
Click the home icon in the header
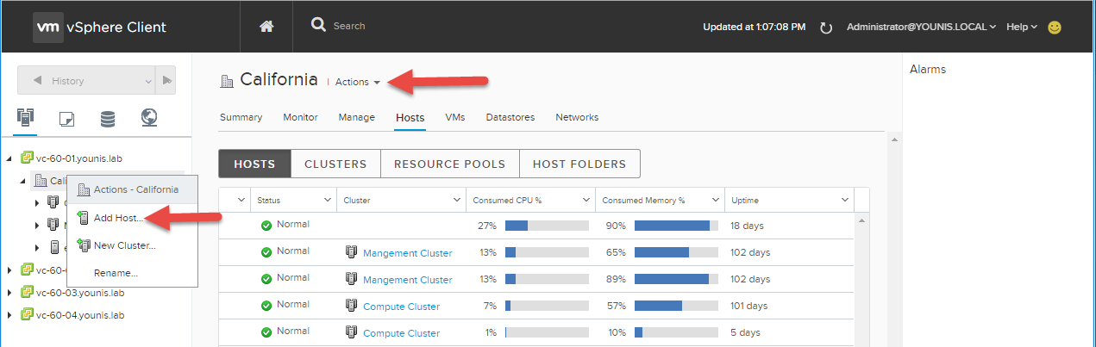coord(266,27)
